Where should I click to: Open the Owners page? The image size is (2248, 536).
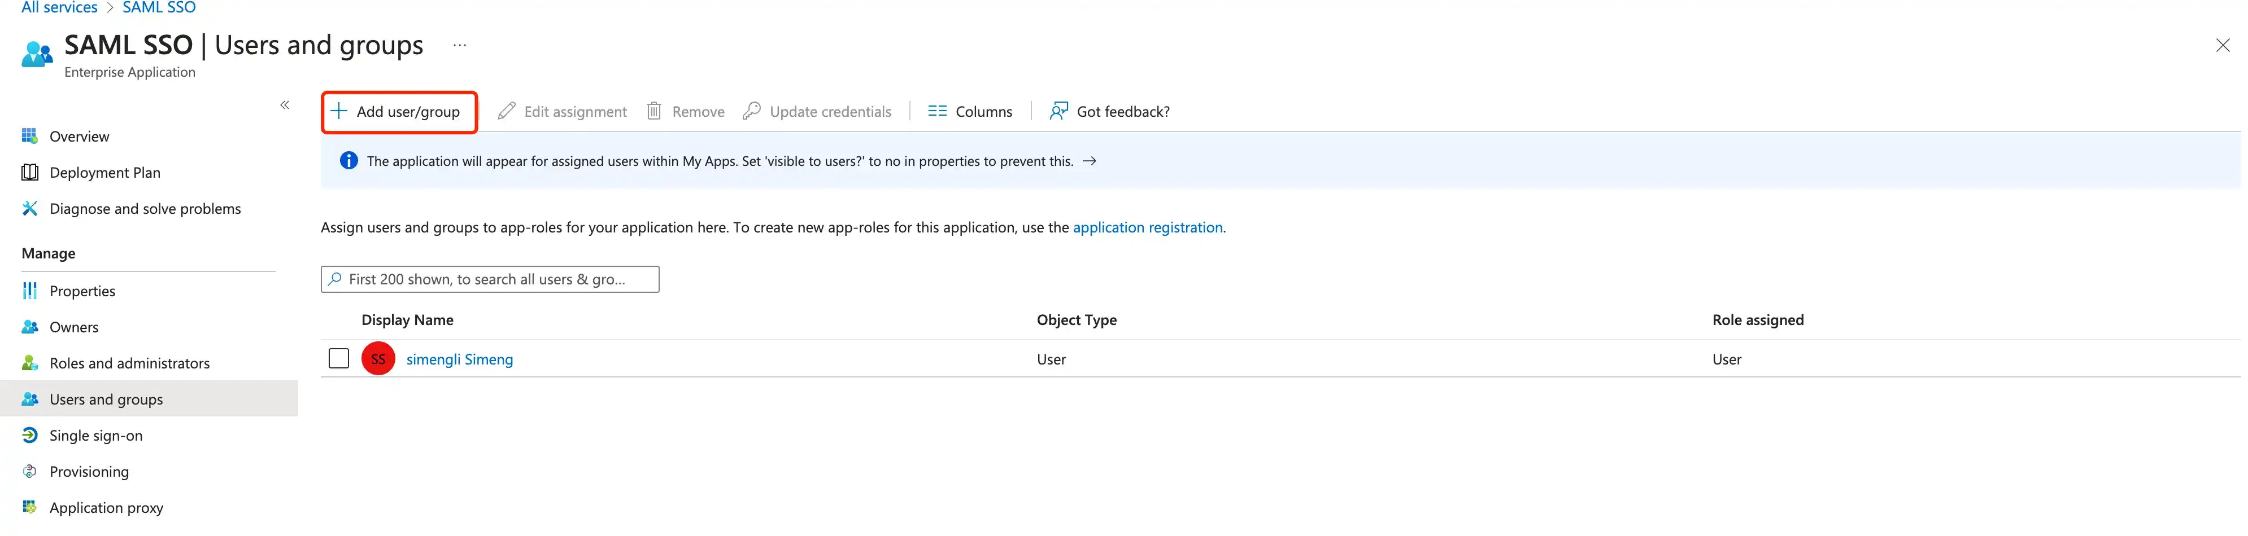pos(73,328)
